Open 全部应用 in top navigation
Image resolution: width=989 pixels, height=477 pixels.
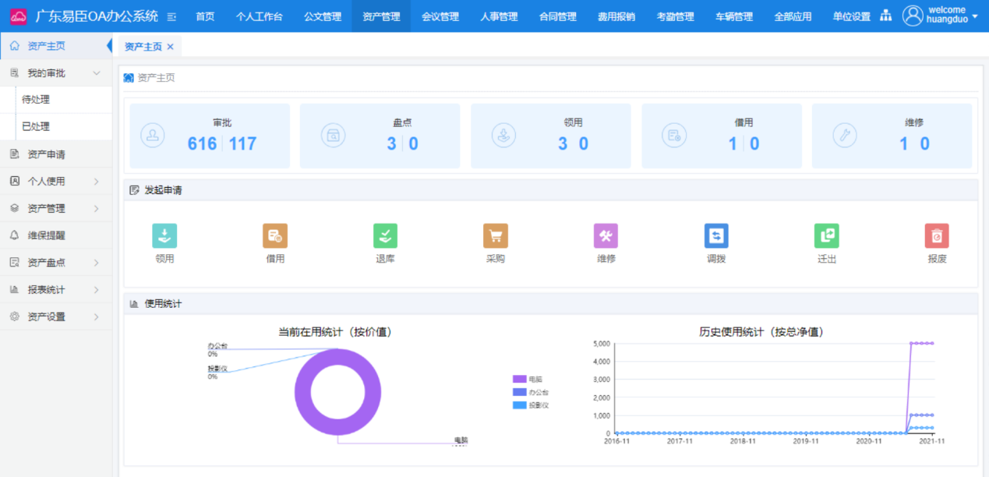[793, 16]
